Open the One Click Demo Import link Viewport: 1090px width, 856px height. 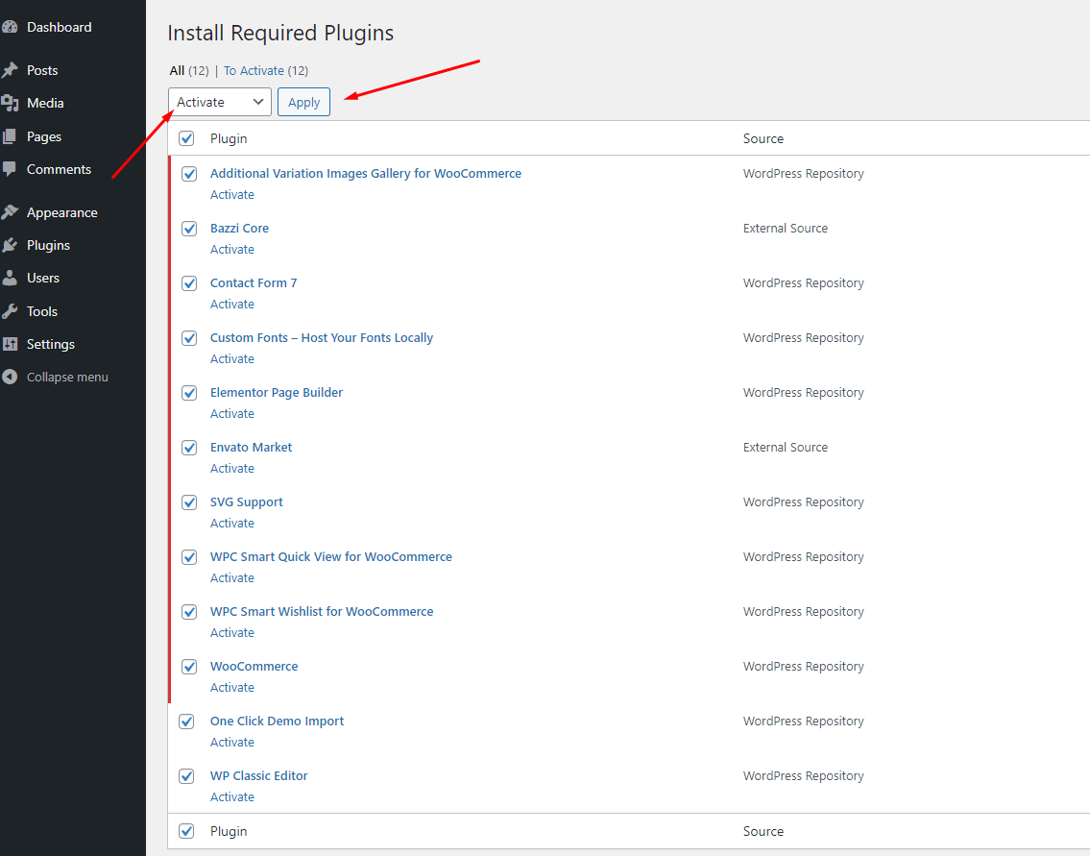point(278,721)
